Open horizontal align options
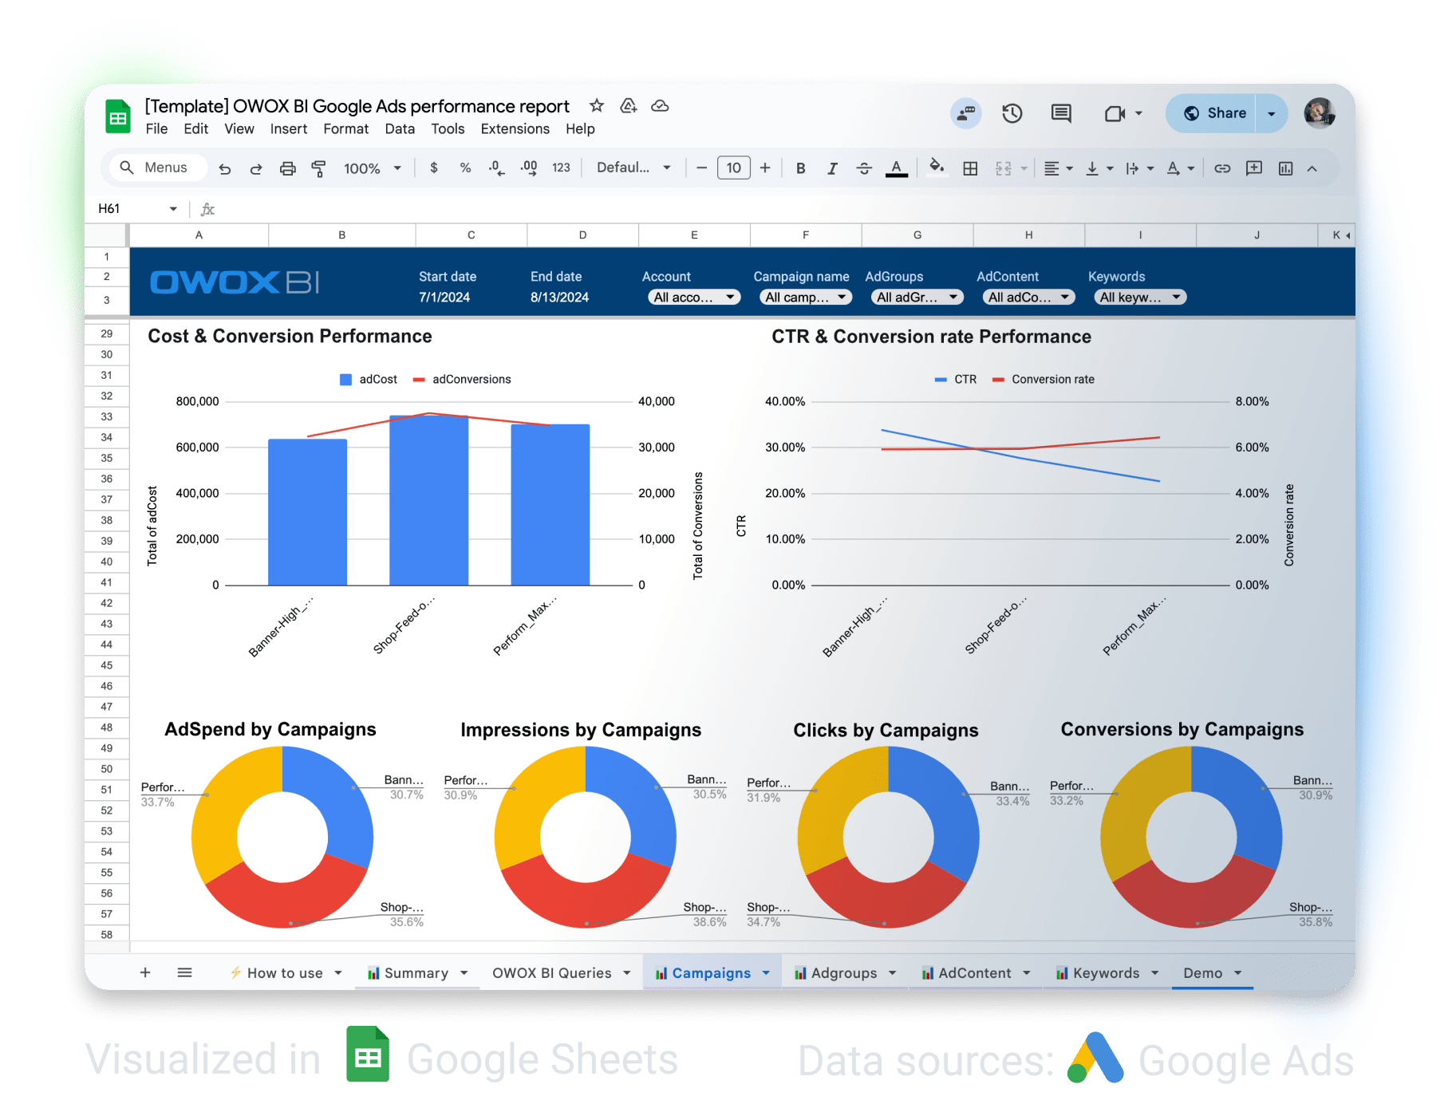The image size is (1452, 1108). point(1059,168)
